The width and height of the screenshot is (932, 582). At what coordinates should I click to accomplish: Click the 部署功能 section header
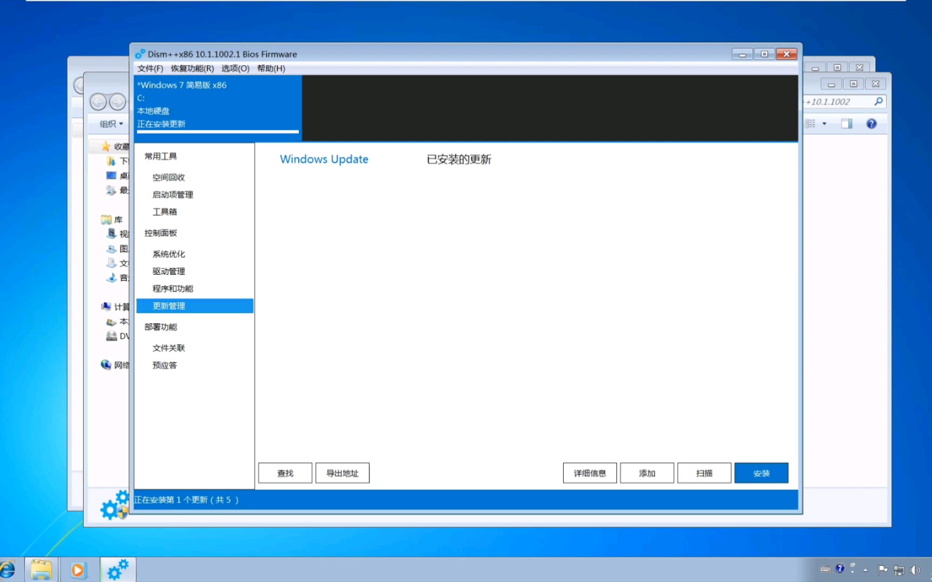[161, 327]
